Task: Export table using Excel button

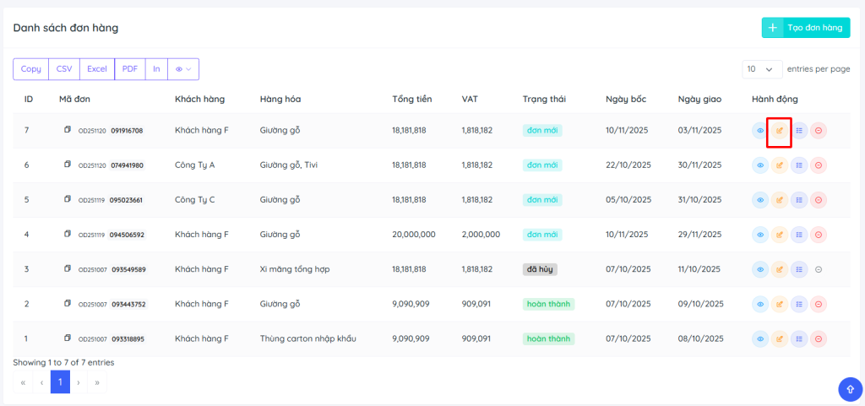Action: 97,69
